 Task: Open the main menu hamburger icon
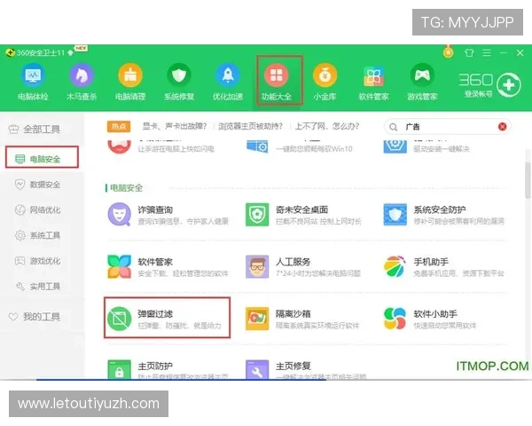[487, 52]
